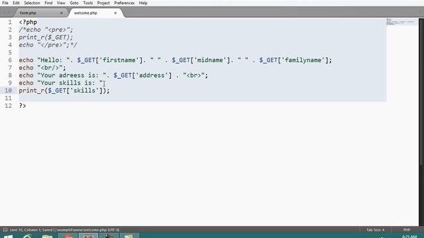The image size is (424, 238).
Task: Click line number 5 in the gutter
Action: click(10, 52)
